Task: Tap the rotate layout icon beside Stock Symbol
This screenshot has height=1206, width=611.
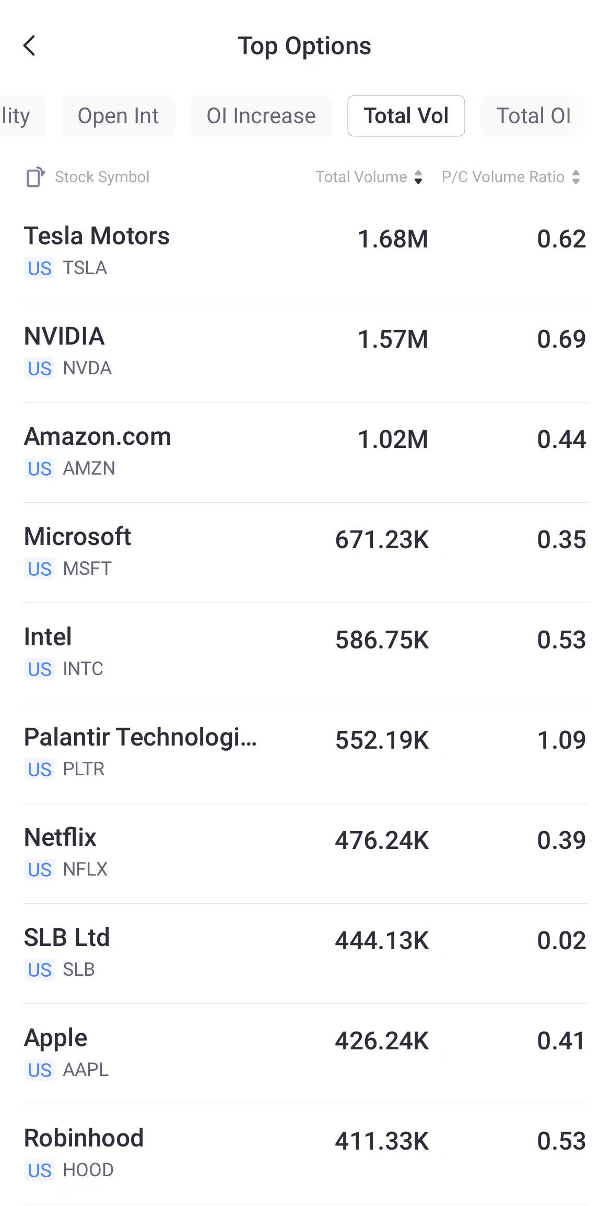Action: tap(35, 177)
